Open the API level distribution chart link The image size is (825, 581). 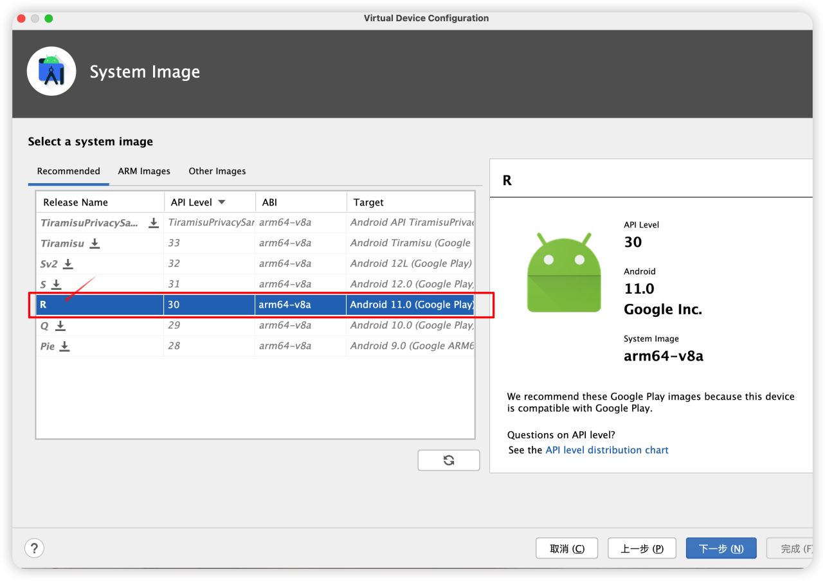607,451
